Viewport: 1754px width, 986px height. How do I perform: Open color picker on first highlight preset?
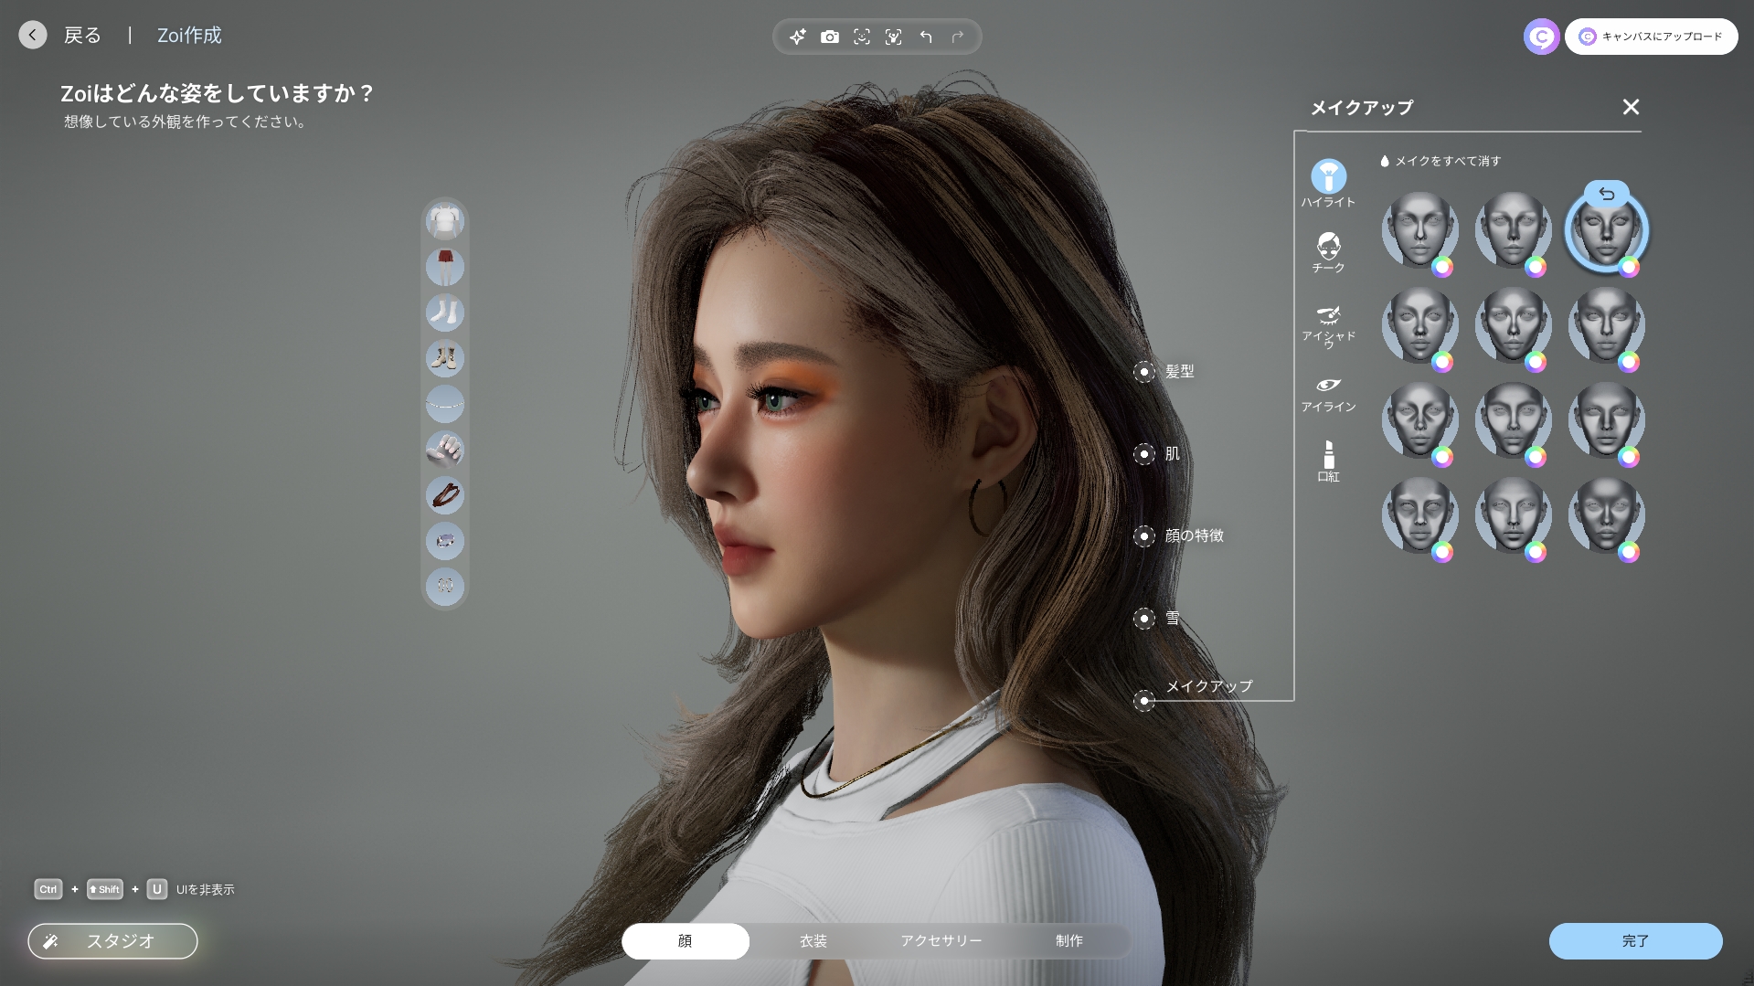coord(1442,267)
